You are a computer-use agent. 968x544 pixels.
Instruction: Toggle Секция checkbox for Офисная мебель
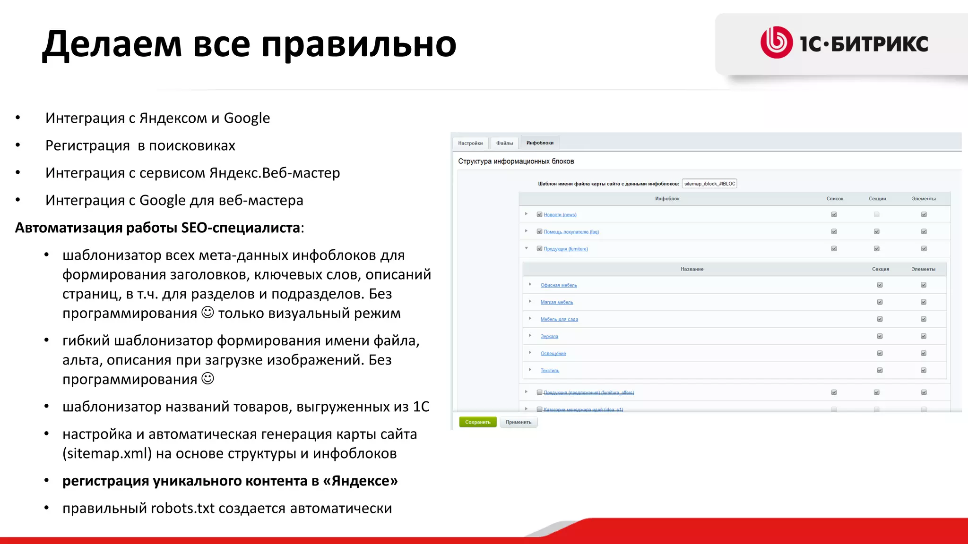(x=880, y=285)
